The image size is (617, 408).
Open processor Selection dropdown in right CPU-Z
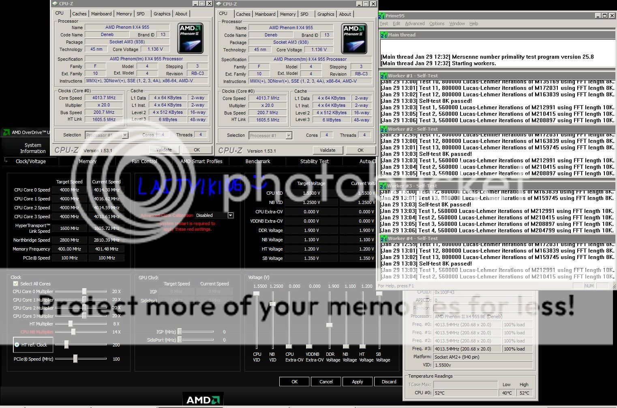click(270, 136)
